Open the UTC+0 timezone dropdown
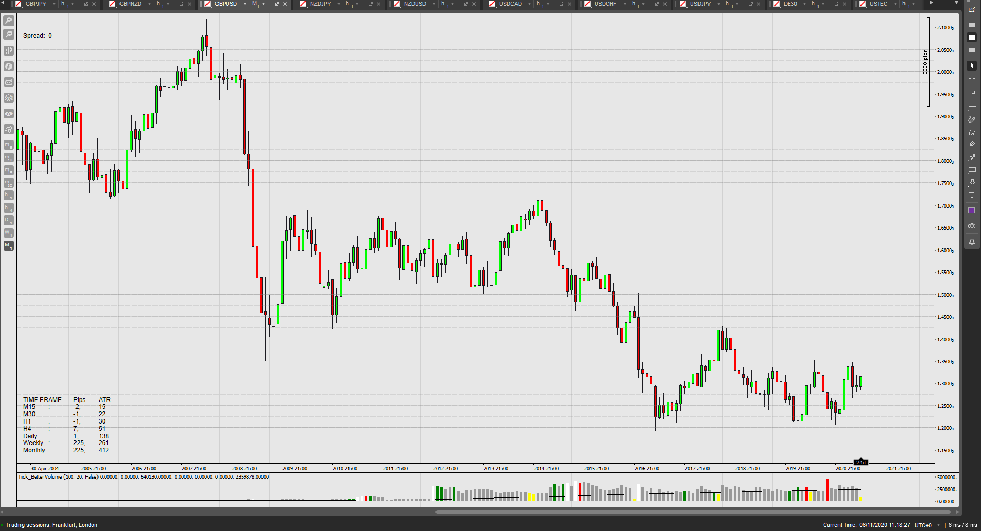 click(928, 525)
